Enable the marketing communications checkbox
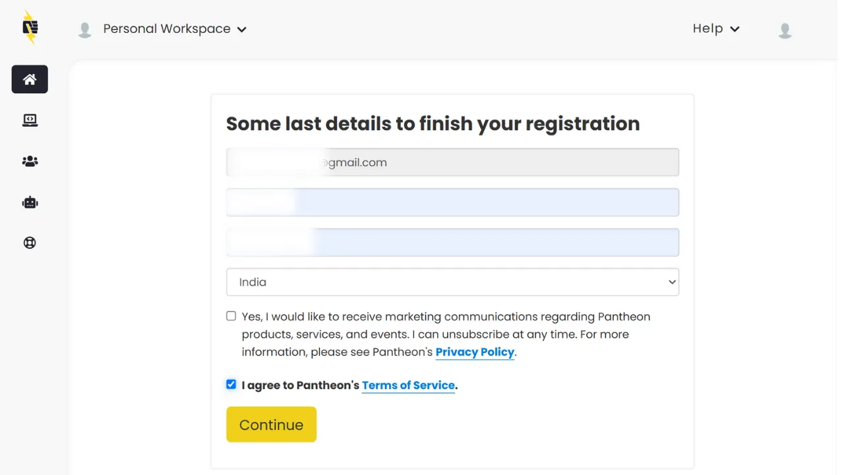Viewport: 844px width, 475px height. (231, 316)
